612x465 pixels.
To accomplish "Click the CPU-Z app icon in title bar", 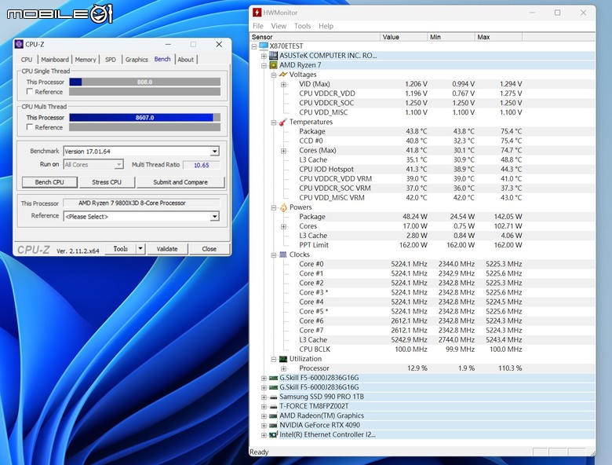I will tap(19, 44).
